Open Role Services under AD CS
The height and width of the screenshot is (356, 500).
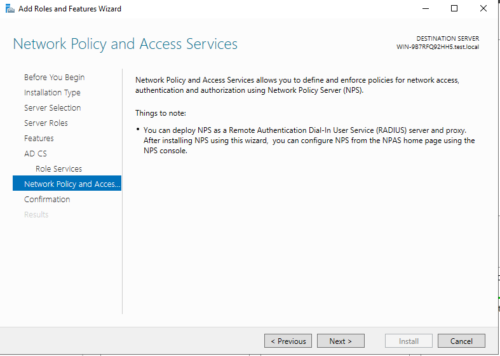(58, 168)
